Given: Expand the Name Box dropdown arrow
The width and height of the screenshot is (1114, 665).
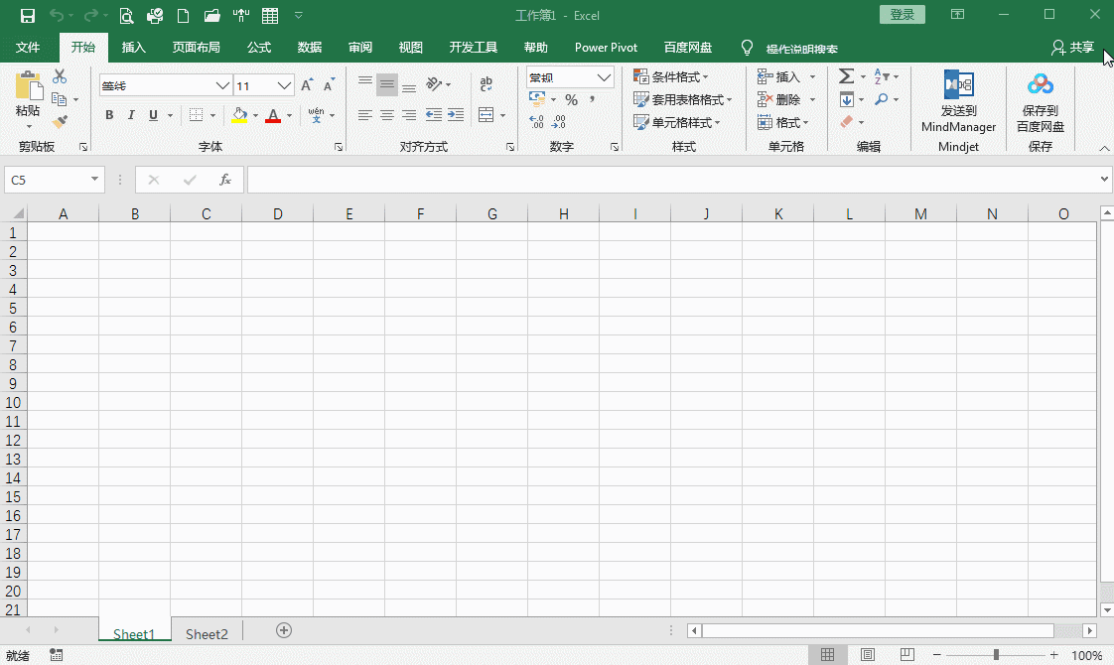Looking at the screenshot, I should pyautogui.click(x=94, y=179).
